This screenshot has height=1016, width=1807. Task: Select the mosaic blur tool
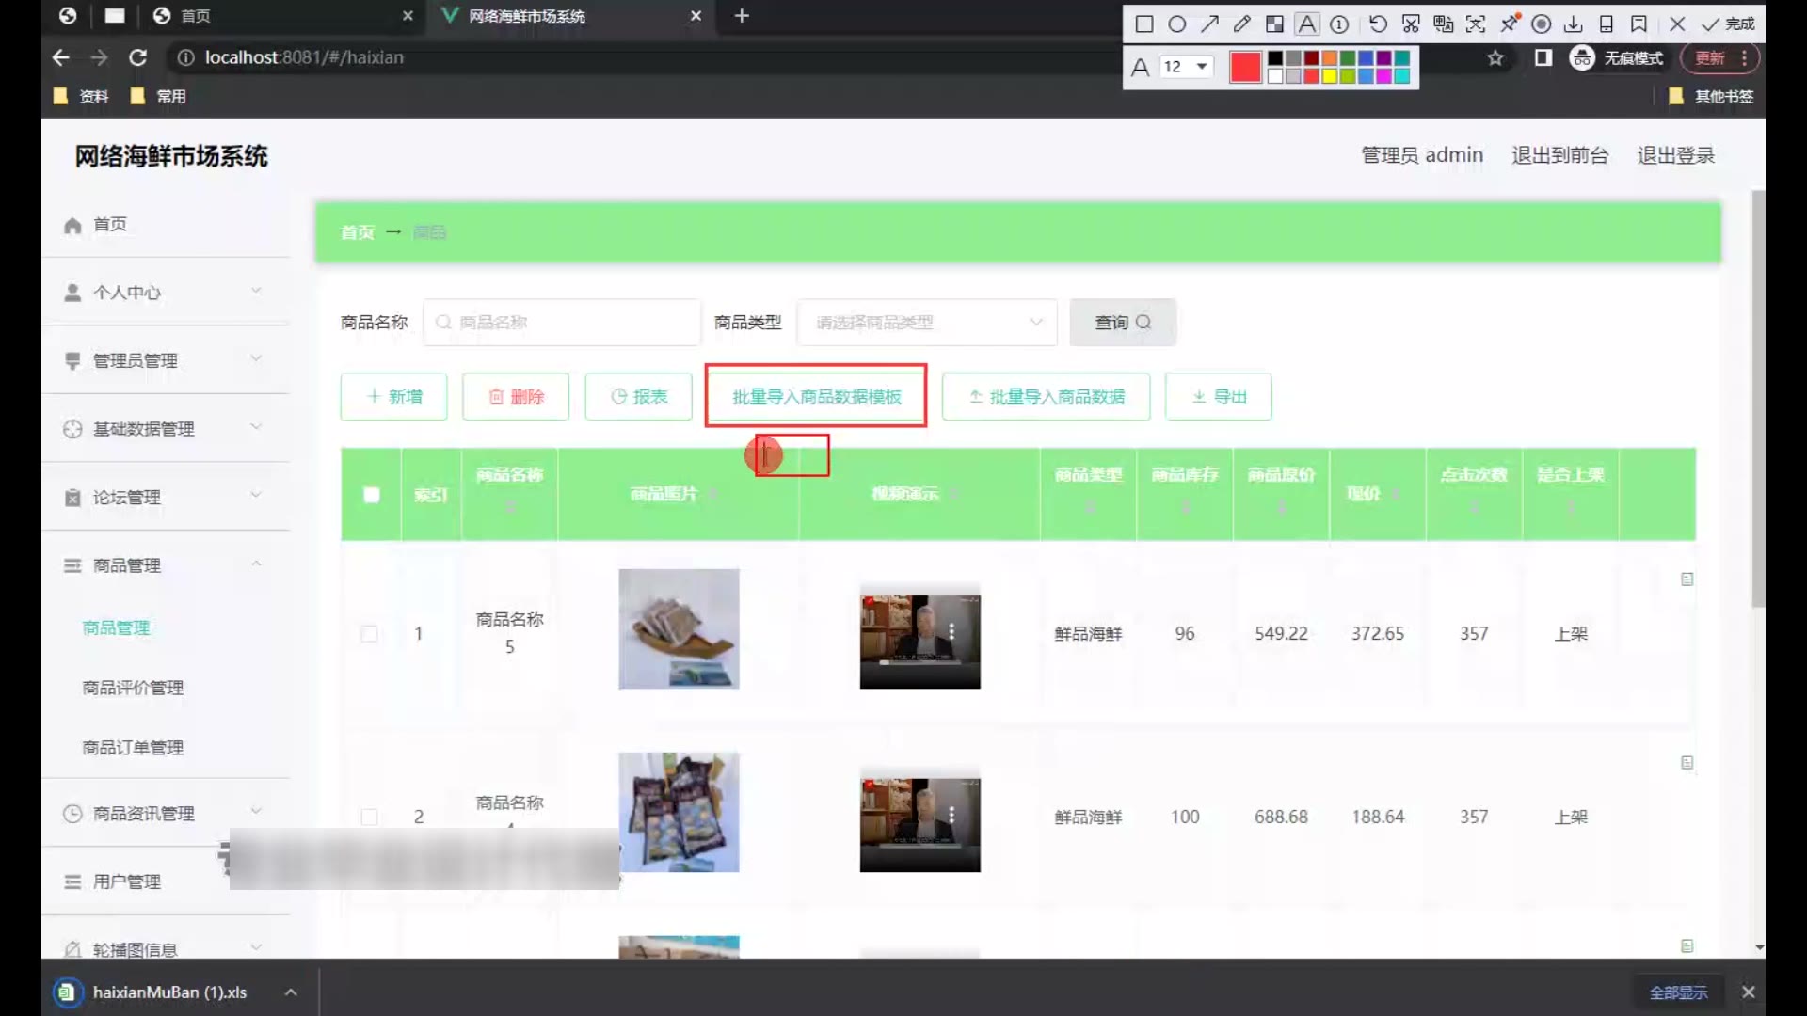point(1274,24)
